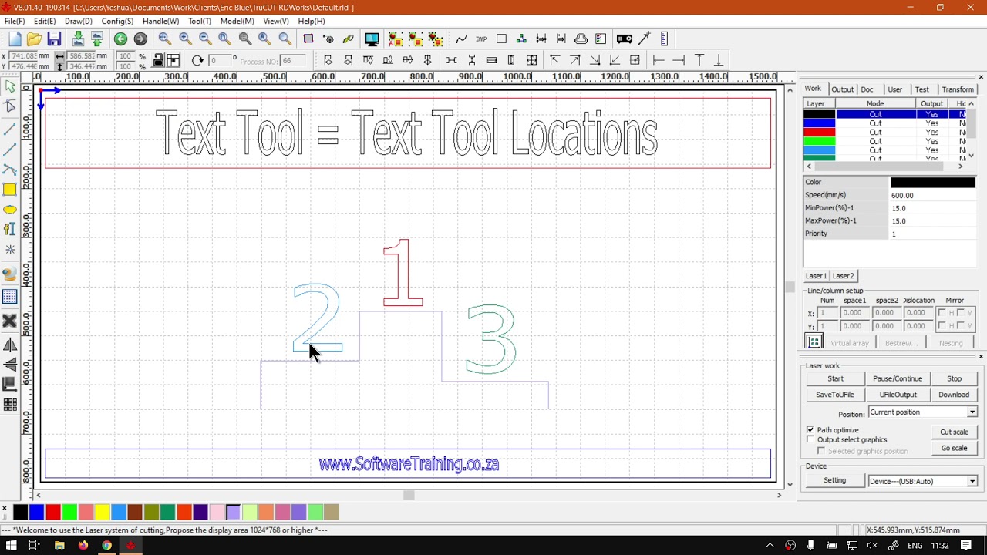
Task: Click the magnifier with minus sign
Action: (205, 39)
